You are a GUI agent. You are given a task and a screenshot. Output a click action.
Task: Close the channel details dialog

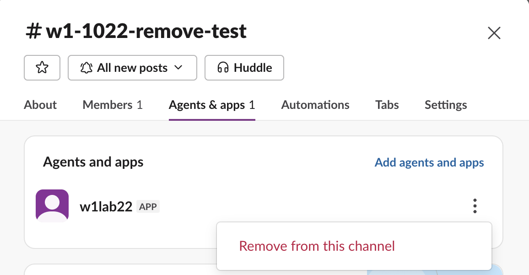(494, 33)
